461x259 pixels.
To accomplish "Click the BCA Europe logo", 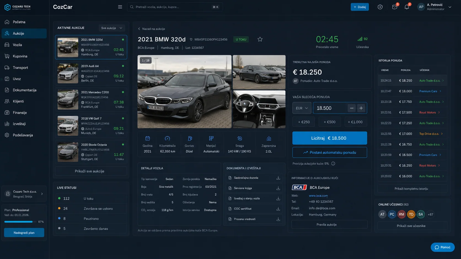I will [299, 187].
